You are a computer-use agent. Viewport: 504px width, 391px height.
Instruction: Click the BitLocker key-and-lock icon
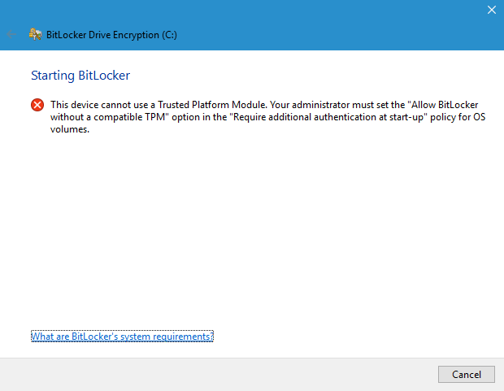tap(35, 34)
